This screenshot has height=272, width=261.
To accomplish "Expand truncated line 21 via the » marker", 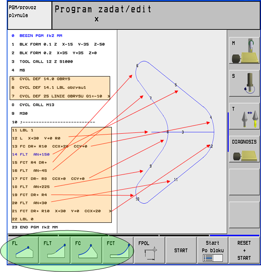I will click(x=110, y=211).
